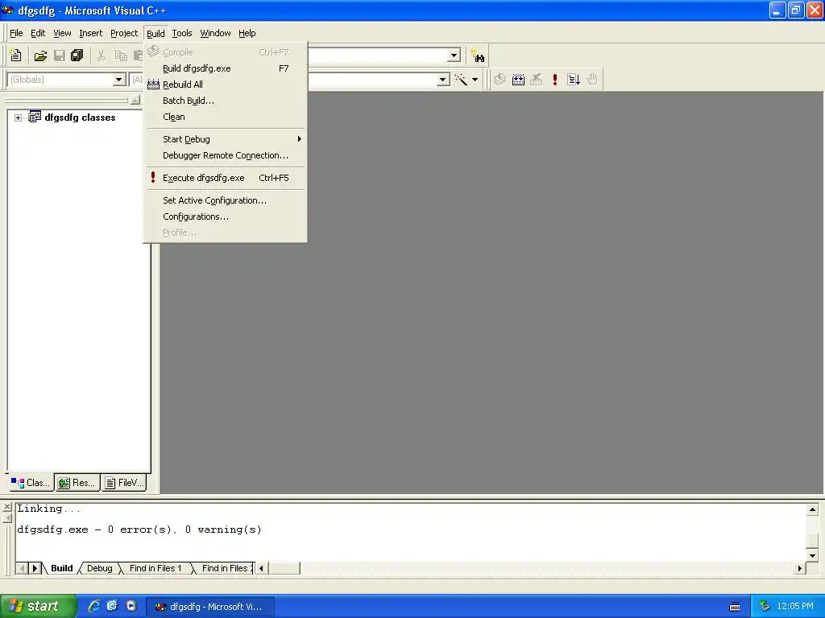Screen dimensions: 825x618
Task: Select Debugger Remote Connection... item
Action: (x=226, y=155)
